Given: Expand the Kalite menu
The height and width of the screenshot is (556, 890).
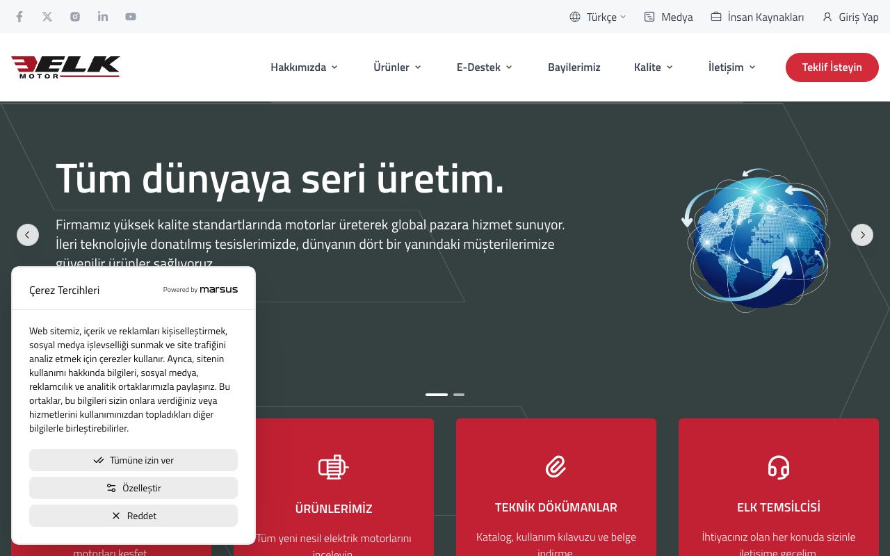Looking at the screenshot, I should (x=653, y=67).
